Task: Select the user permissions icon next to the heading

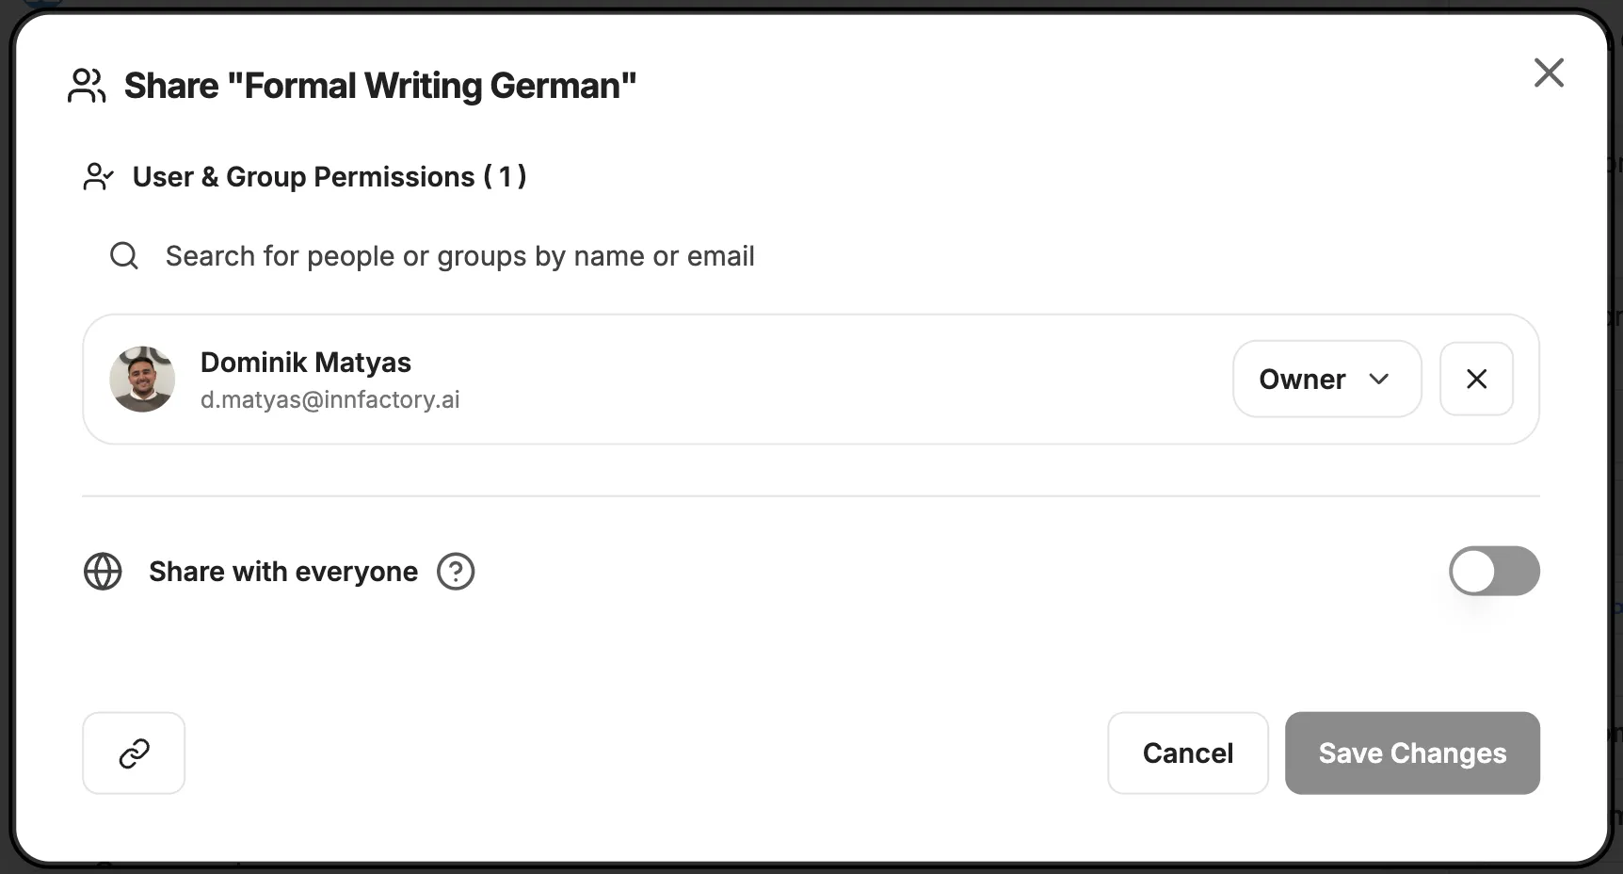Action: pos(98,176)
